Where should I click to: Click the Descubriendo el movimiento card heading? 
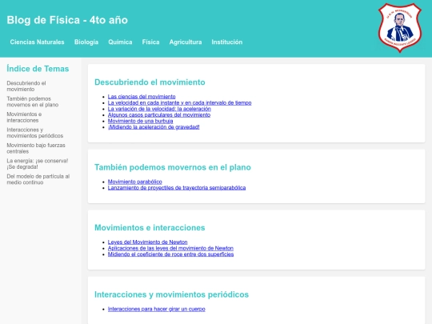tap(150, 82)
